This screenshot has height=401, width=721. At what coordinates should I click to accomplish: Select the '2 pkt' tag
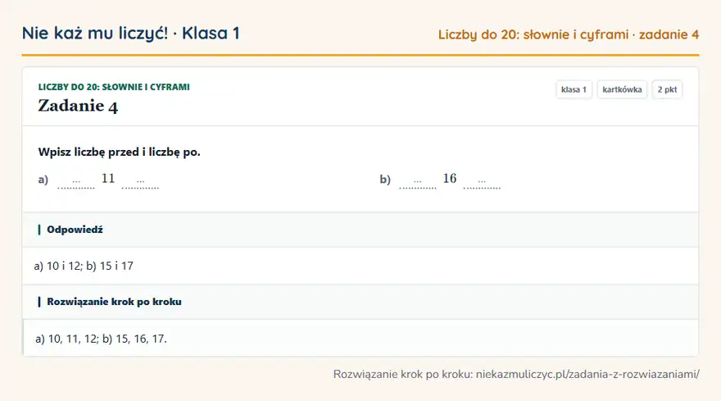tap(667, 89)
